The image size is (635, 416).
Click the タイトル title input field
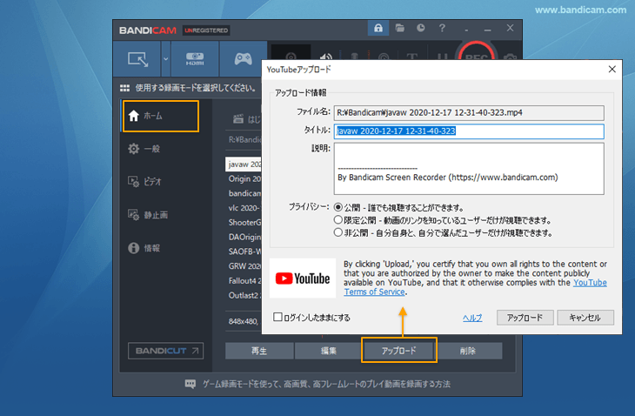[469, 131]
